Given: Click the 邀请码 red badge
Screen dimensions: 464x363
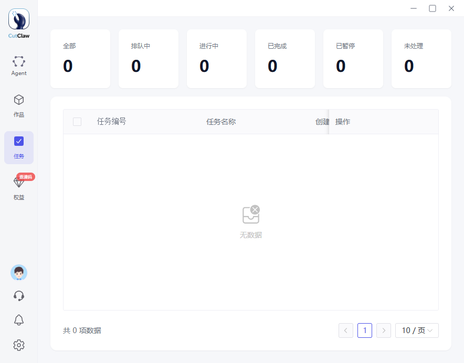Looking at the screenshot, I should pyautogui.click(x=26, y=177).
